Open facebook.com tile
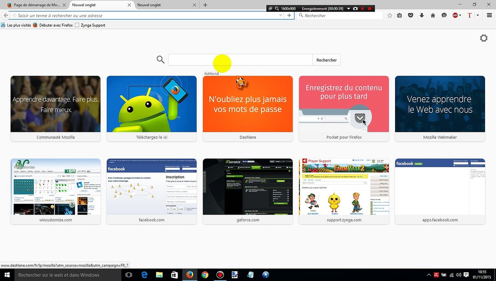Screen dimensions: 496x281 click(x=152, y=191)
